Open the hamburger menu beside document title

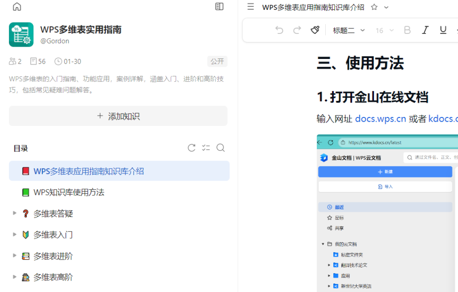[251, 7]
